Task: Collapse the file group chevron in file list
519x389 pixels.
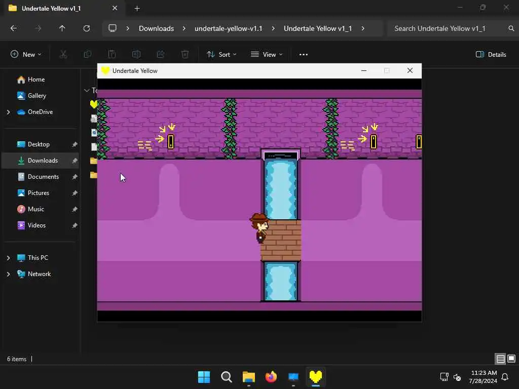Action: (x=87, y=90)
